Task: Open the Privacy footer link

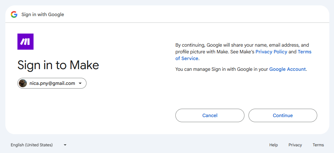Action: tap(295, 145)
